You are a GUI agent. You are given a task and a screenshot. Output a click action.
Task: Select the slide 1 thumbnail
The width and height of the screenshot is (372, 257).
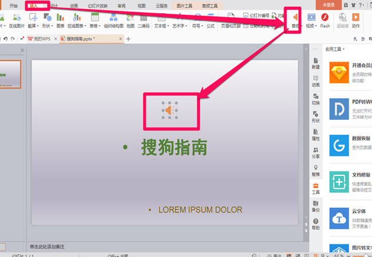(x=10, y=74)
